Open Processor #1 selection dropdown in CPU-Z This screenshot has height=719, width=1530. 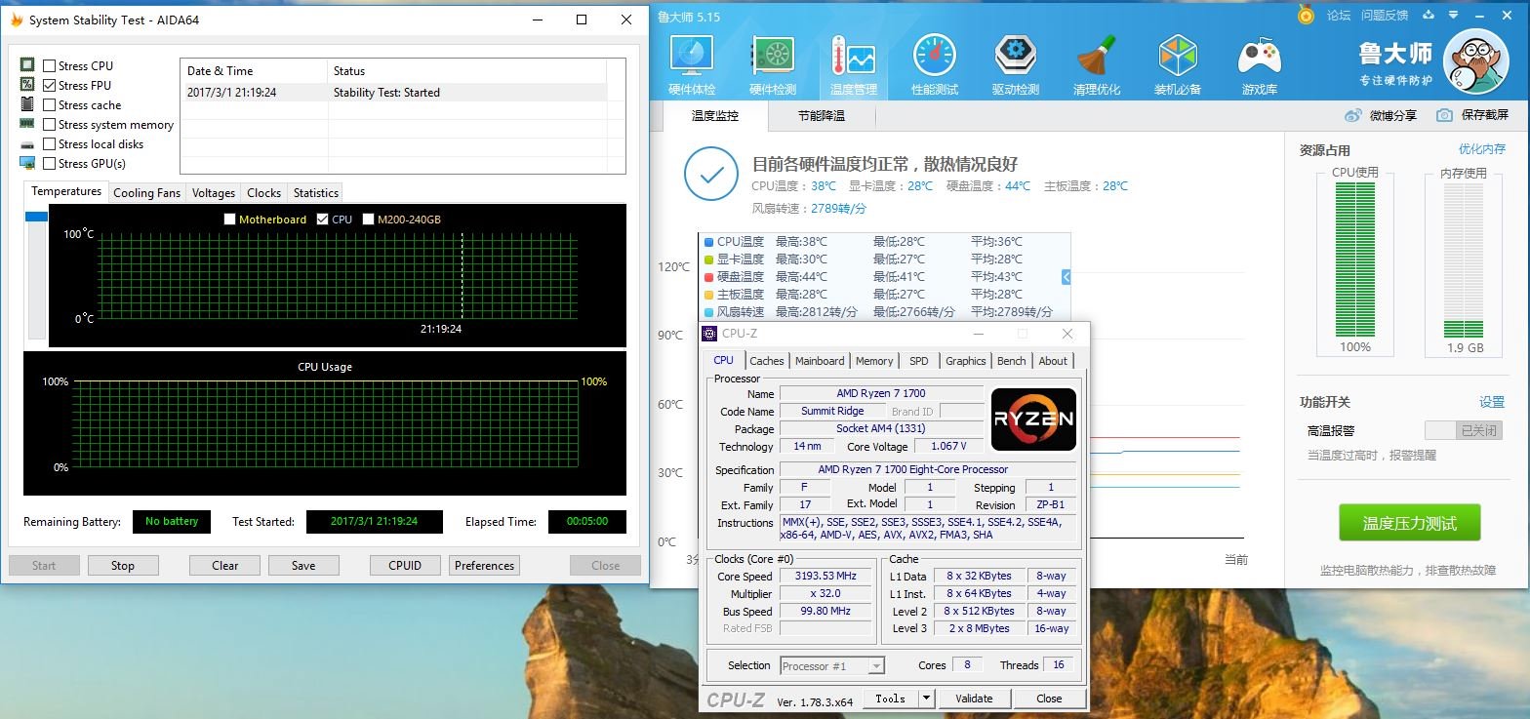pyautogui.click(x=832, y=666)
